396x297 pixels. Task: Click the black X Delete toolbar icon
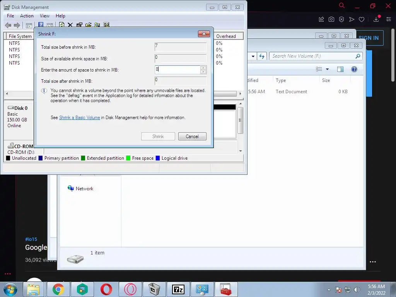click(70, 25)
